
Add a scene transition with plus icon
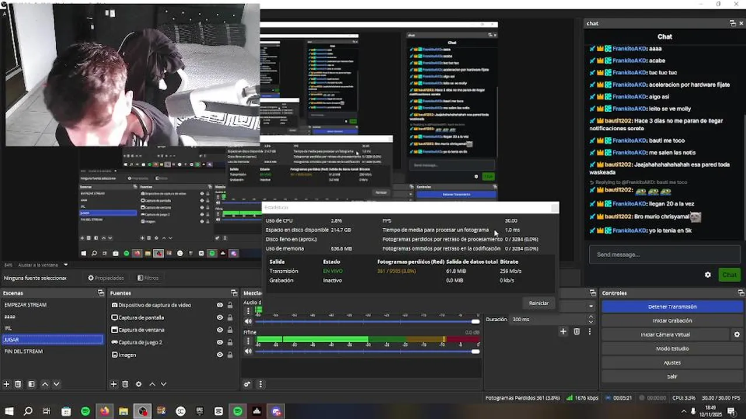tap(563, 331)
